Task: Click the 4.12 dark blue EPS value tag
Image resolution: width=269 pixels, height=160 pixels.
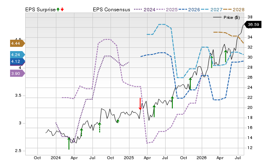Action: coord(18,62)
